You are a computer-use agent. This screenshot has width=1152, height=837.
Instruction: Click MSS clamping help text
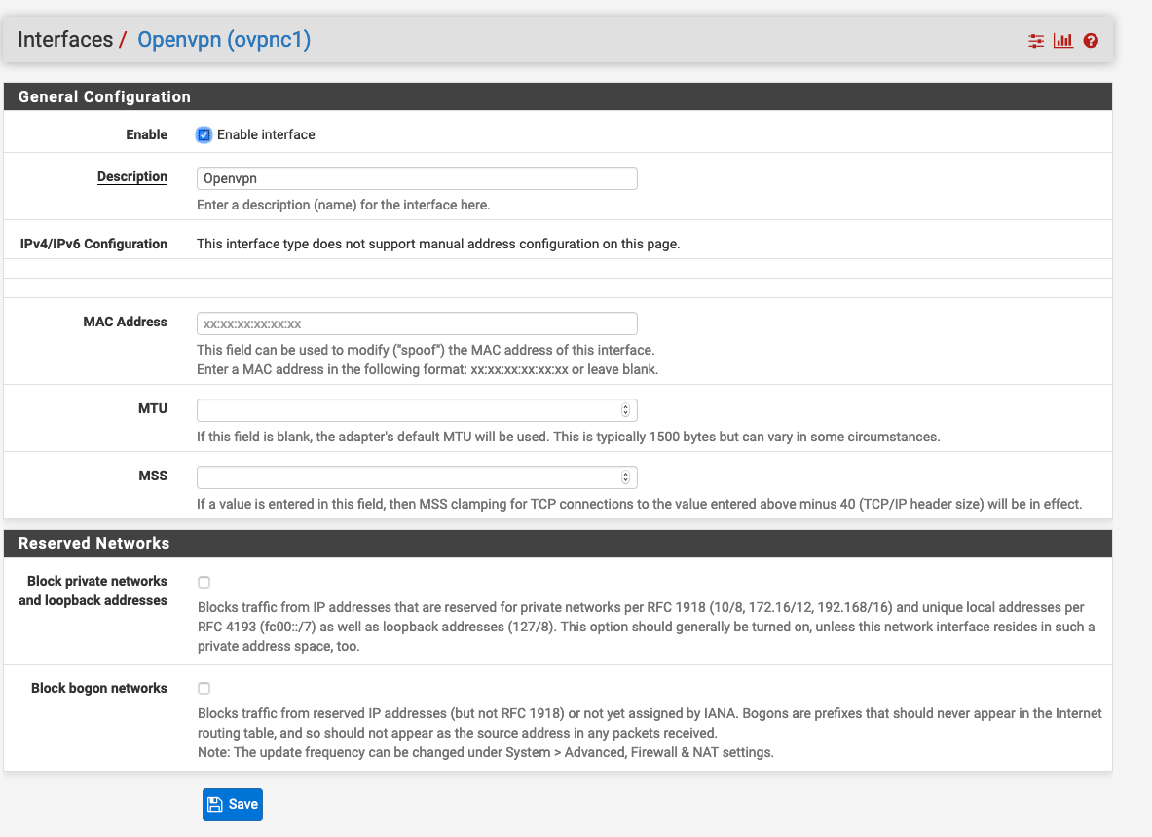pos(639,504)
